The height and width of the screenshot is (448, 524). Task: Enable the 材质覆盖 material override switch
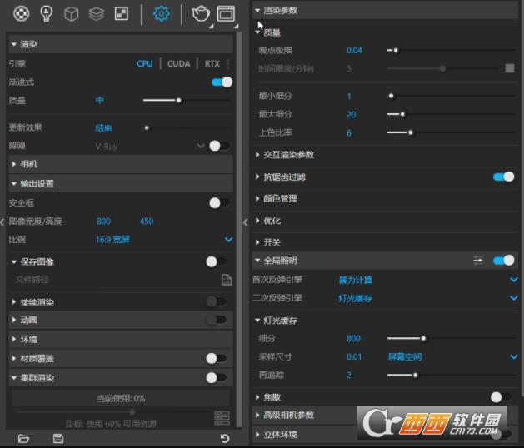pyautogui.click(x=217, y=358)
